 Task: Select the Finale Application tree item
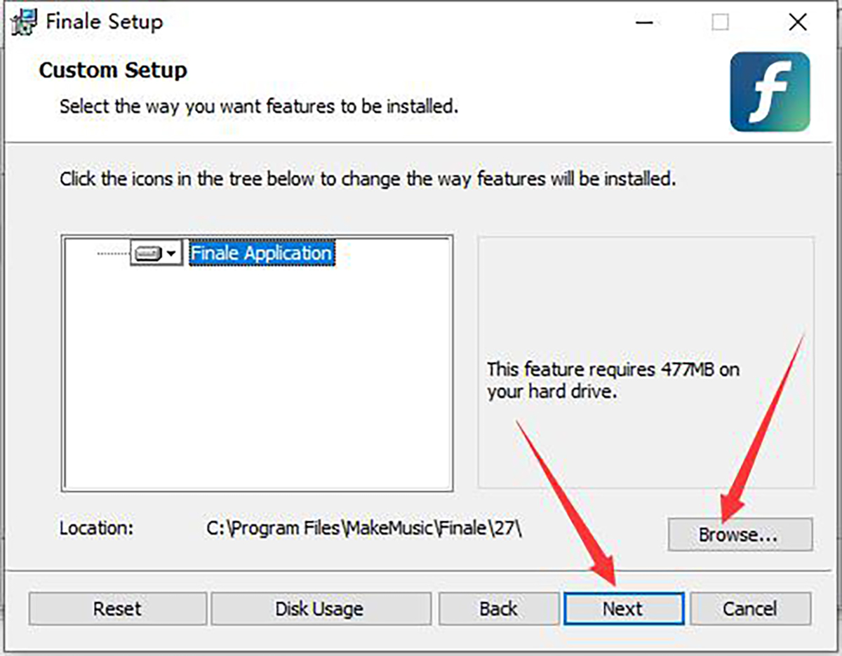[261, 253]
